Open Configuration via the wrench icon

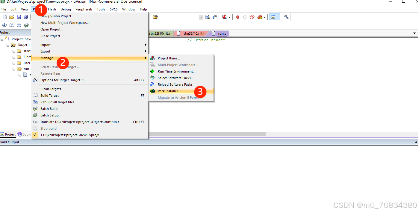[x=286, y=17]
